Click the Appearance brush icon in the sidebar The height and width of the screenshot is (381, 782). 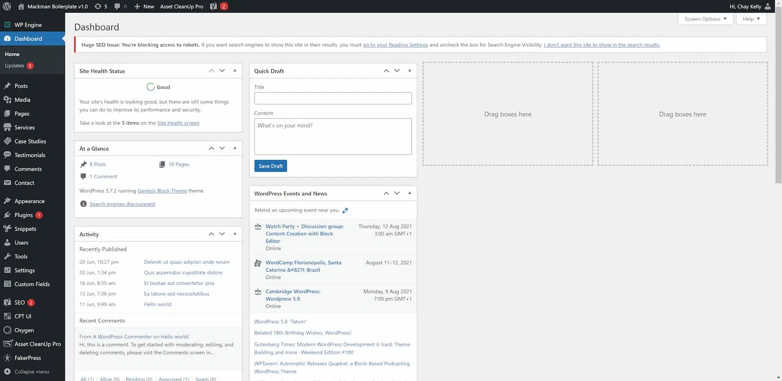pos(7,201)
